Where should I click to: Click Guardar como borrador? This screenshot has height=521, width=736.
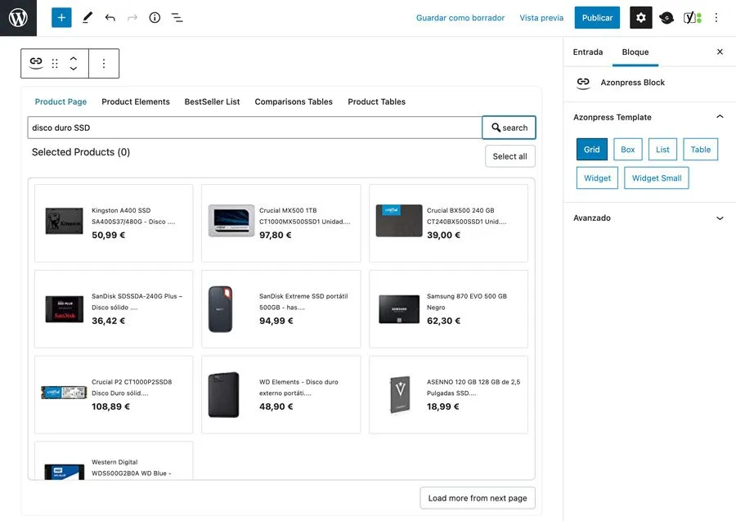pyautogui.click(x=460, y=18)
